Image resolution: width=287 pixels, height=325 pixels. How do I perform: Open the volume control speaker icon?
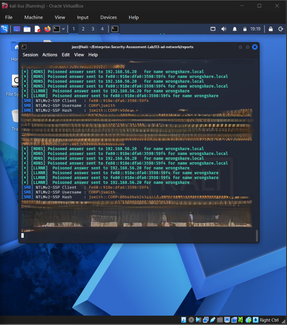click(x=224, y=29)
